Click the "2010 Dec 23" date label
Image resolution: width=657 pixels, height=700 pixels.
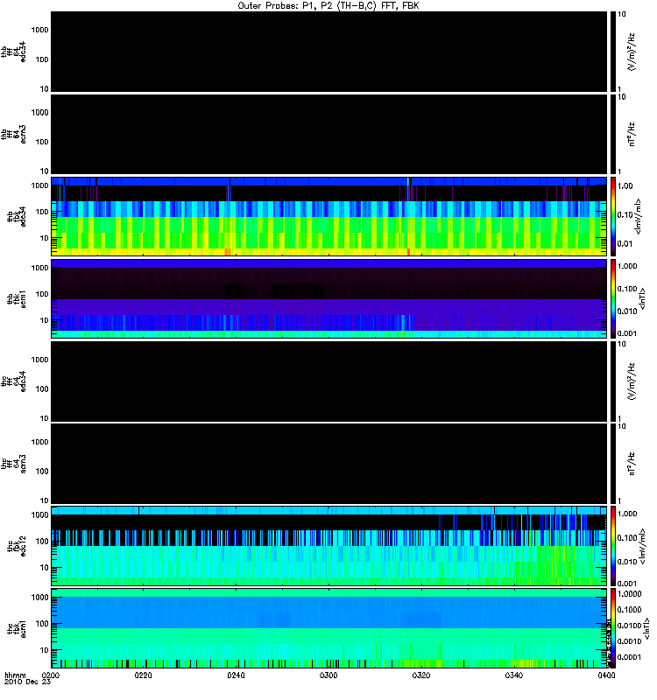point(27,682)
